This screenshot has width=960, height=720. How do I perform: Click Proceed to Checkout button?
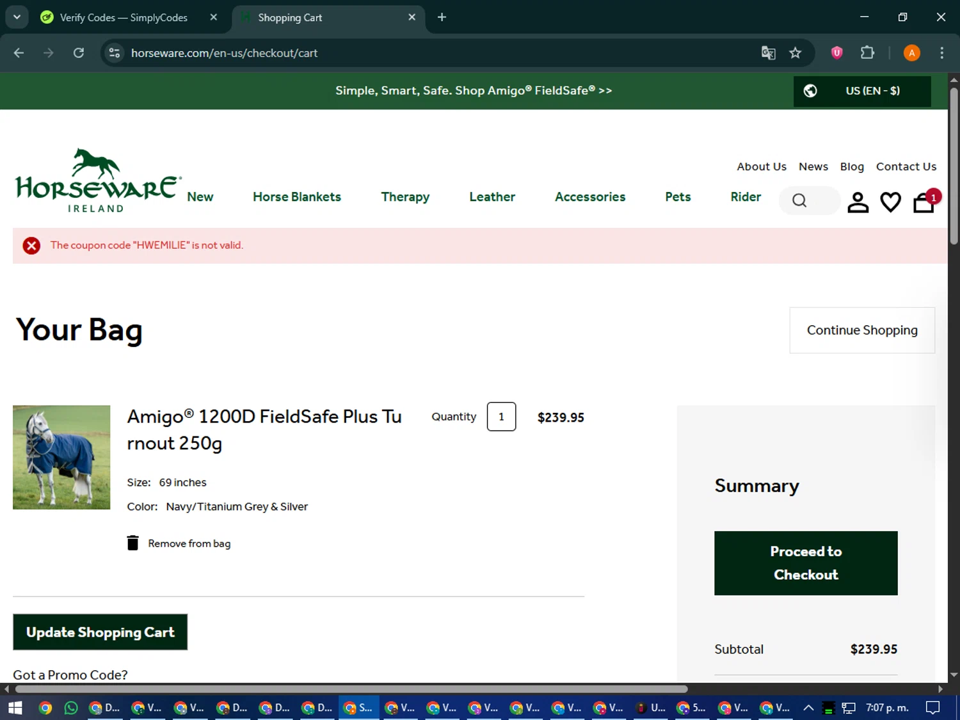click(x=806, y=563)
